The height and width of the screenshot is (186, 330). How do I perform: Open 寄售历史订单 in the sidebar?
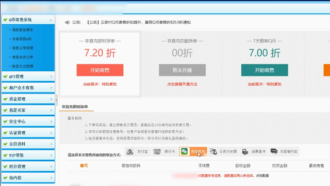[x=23, y=57]
